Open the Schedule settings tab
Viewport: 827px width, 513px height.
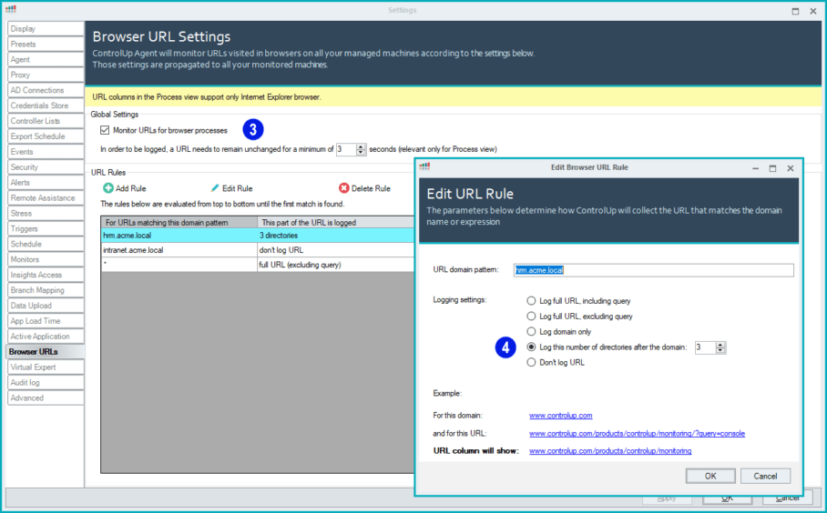(46, 244)
